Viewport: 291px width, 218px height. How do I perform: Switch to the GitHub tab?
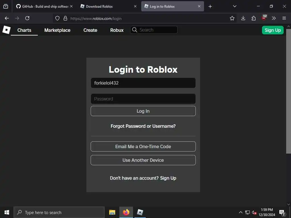pos(44,6)
